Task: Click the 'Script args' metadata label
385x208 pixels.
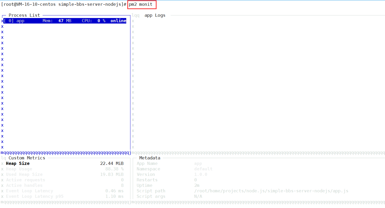Action: pyautogui.click(x=151, y=196)
